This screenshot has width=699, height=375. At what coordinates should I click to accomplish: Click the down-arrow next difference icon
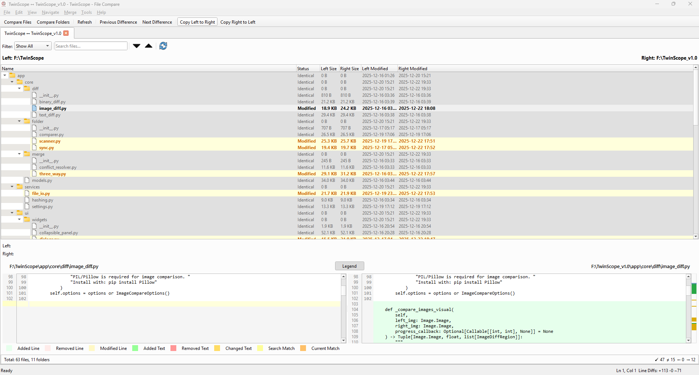(137, 46)
